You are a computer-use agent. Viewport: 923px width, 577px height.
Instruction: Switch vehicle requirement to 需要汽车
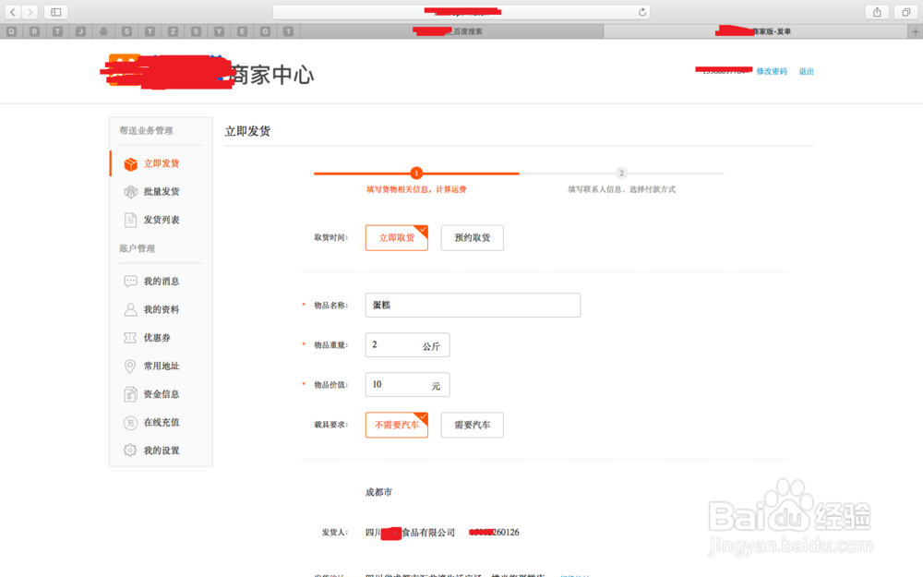[x=472, y=425]
